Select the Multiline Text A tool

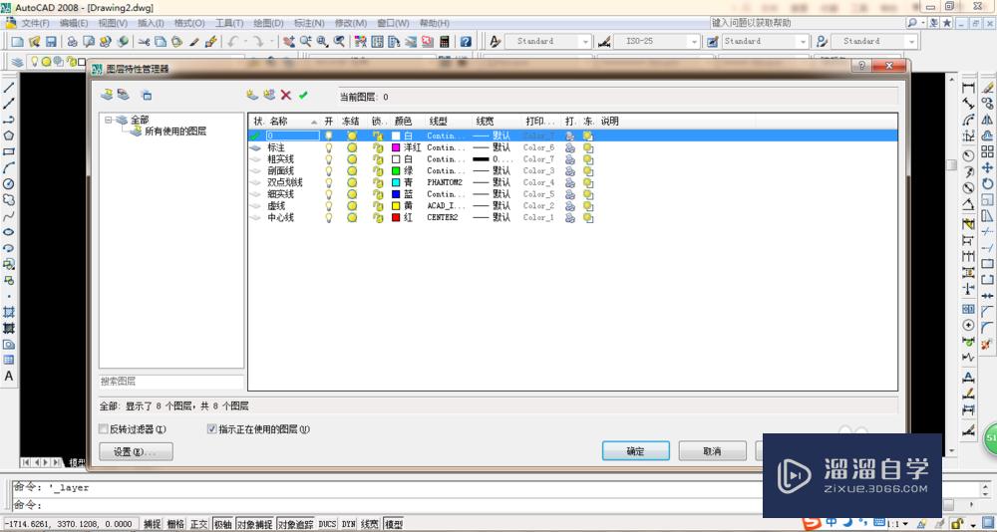(x=9, y=376)
